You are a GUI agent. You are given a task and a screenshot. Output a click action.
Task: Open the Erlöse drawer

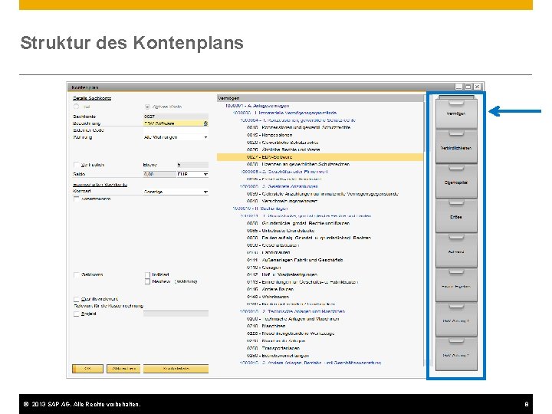[x=456, y=216]
